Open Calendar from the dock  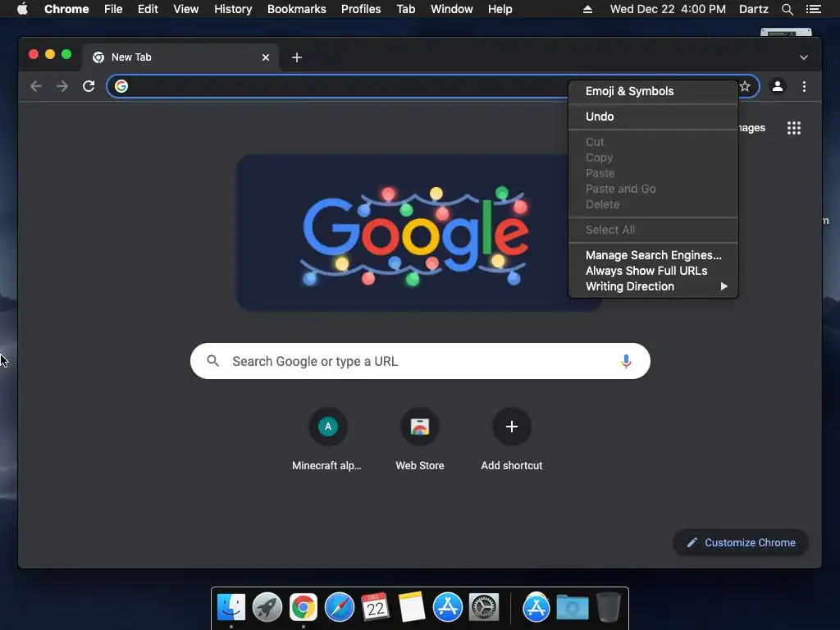(x=375, y=607)
